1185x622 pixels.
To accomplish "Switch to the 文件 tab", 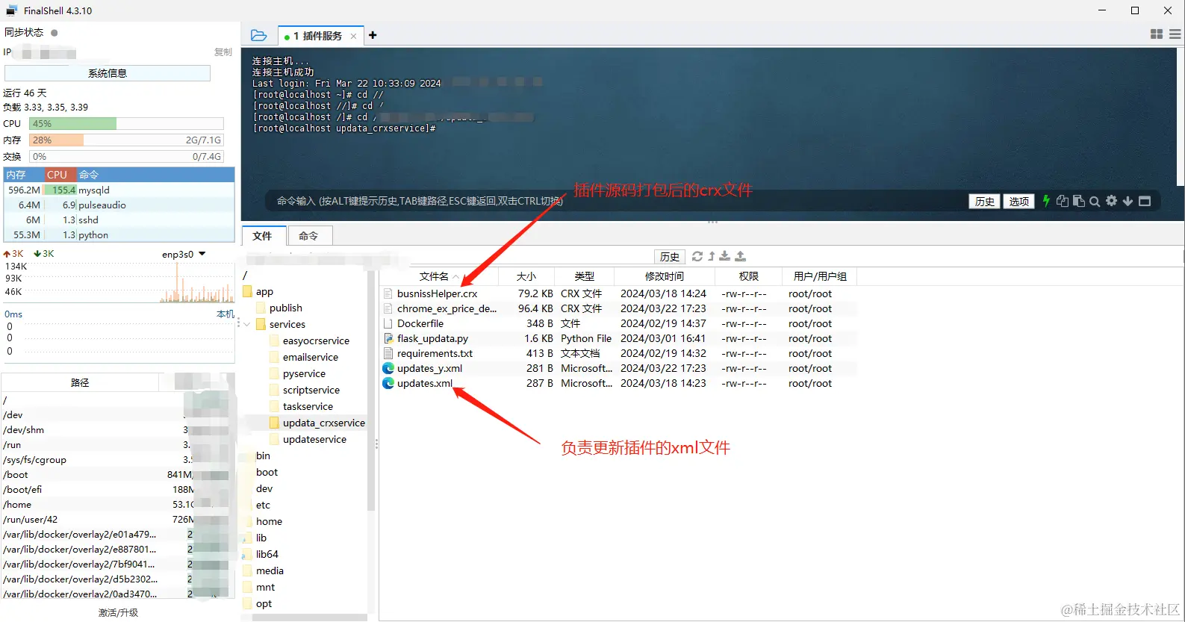I will click(262, 236).
